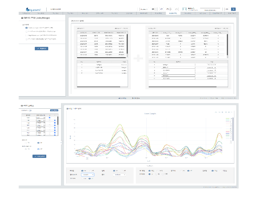Click the large plus icon between the two data tables

[138, 59]
